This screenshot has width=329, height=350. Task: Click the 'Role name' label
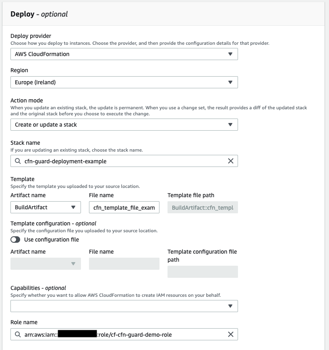(x=24, y=322)
